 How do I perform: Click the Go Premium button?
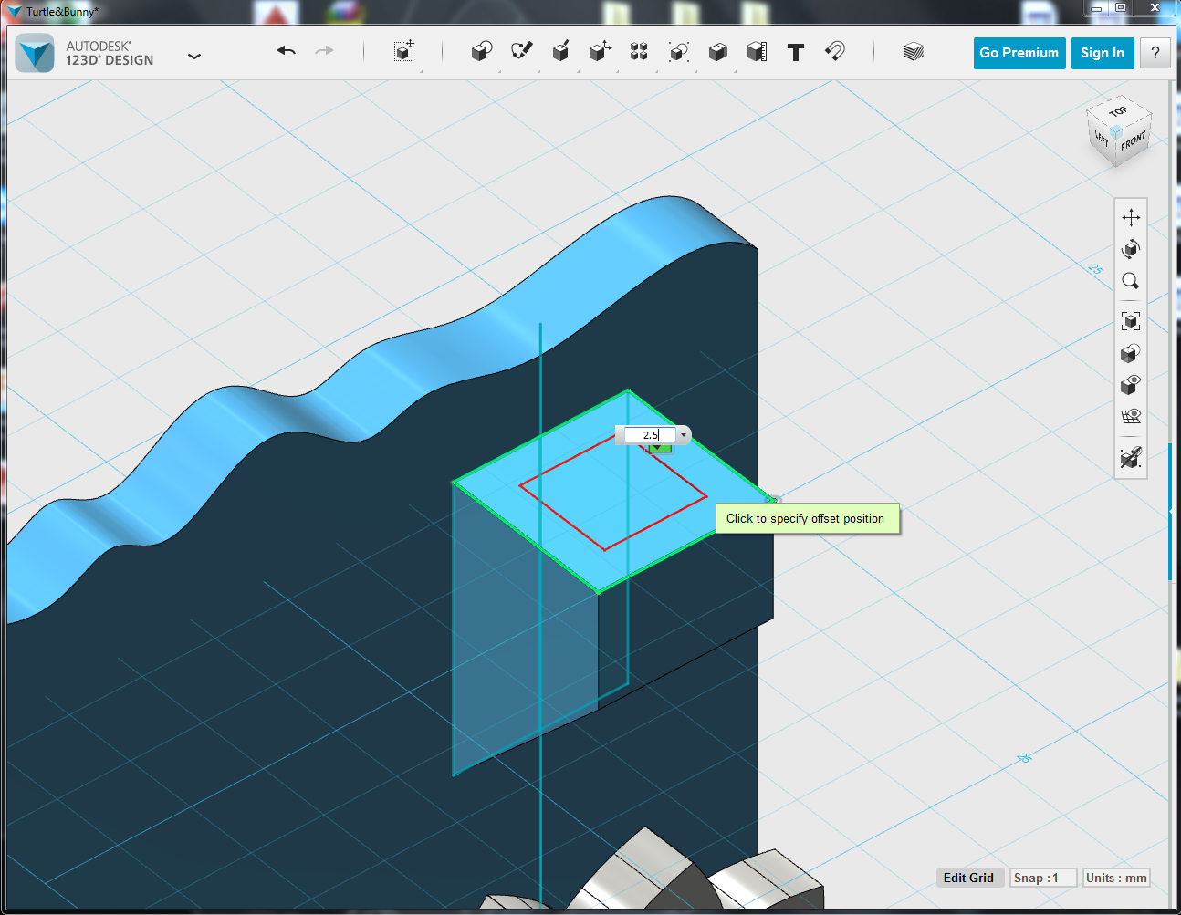(1019, 53)
